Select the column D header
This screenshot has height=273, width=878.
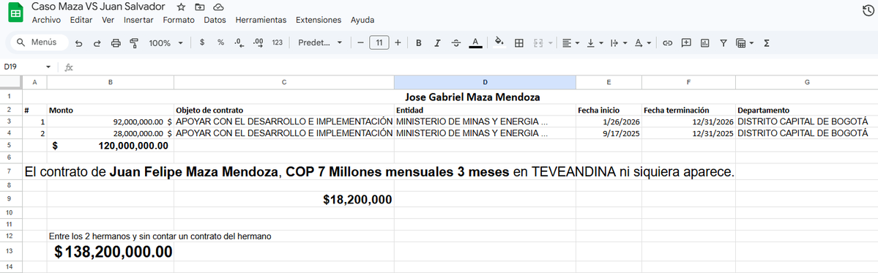click(x=485, y=82)
